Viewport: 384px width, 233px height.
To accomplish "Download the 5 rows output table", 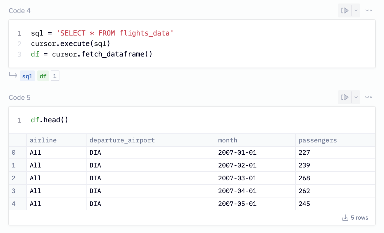I will 346,218.
